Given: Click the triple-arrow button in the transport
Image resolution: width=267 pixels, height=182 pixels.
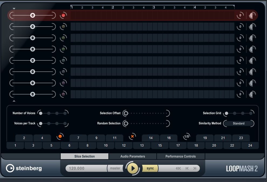Looking at the screenshot, I should (x=178, y=168).
